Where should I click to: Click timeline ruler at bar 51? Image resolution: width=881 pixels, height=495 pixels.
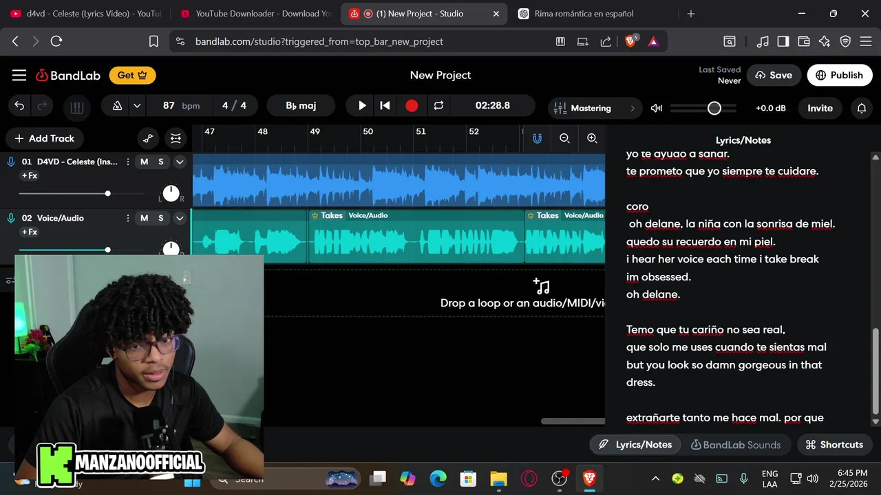point(421,131)
